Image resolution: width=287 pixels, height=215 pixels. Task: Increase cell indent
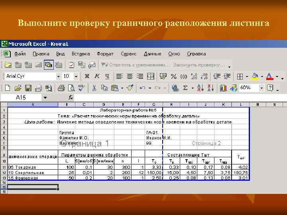227,76
